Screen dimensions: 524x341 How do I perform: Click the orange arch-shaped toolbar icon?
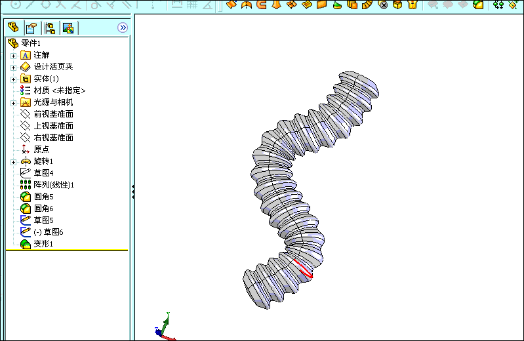coord(247,5)
